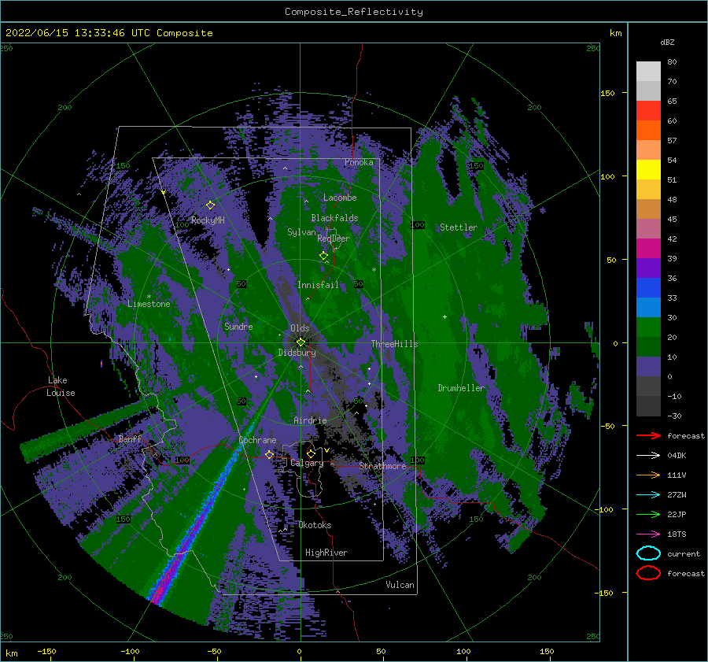Click the yellow diamond marker beside RockyMH
This screenshot has width=708, height=662.
(210, 205)
